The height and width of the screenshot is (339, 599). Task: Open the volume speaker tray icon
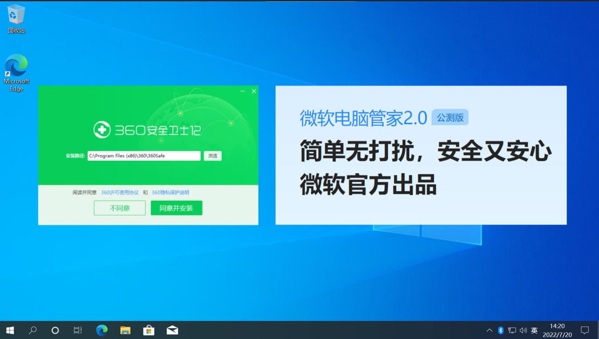(523, 330)
